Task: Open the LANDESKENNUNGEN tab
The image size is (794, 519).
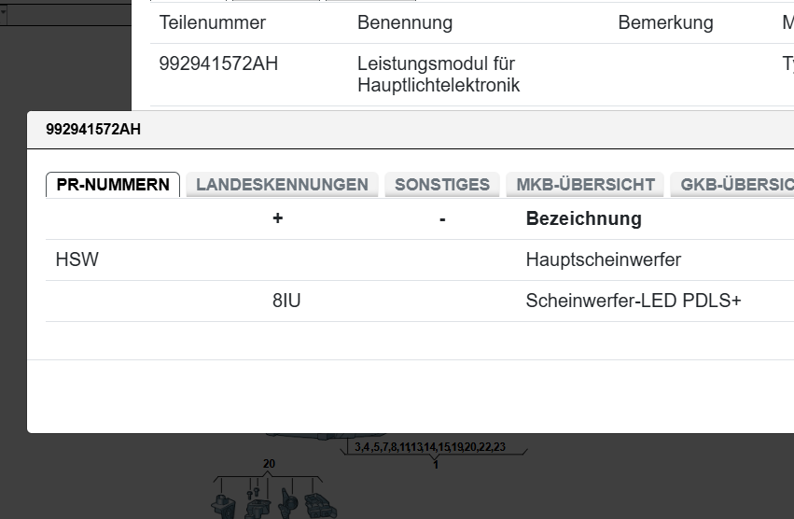Action: 282,185
